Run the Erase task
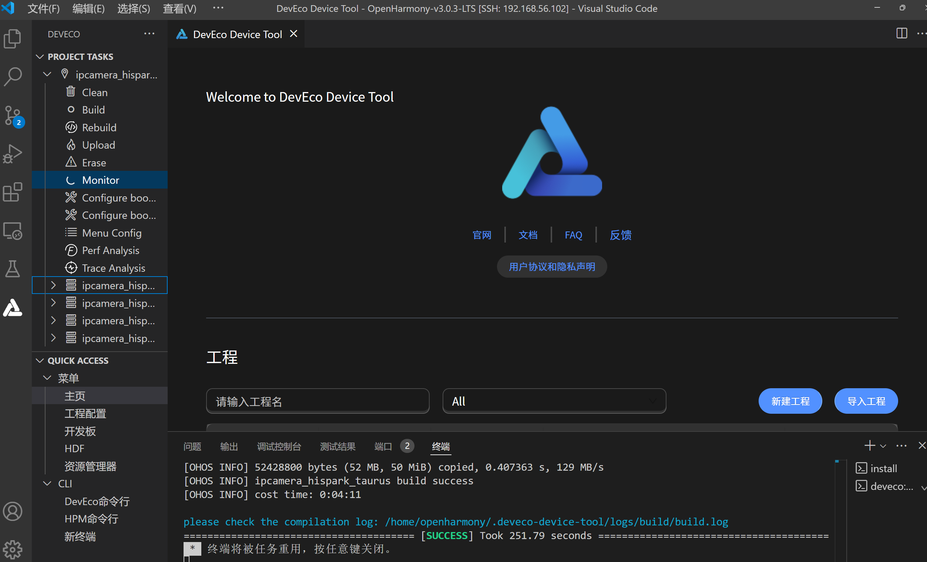The width and height of the screenshot is (927, 562). click(x=100, y=162)
